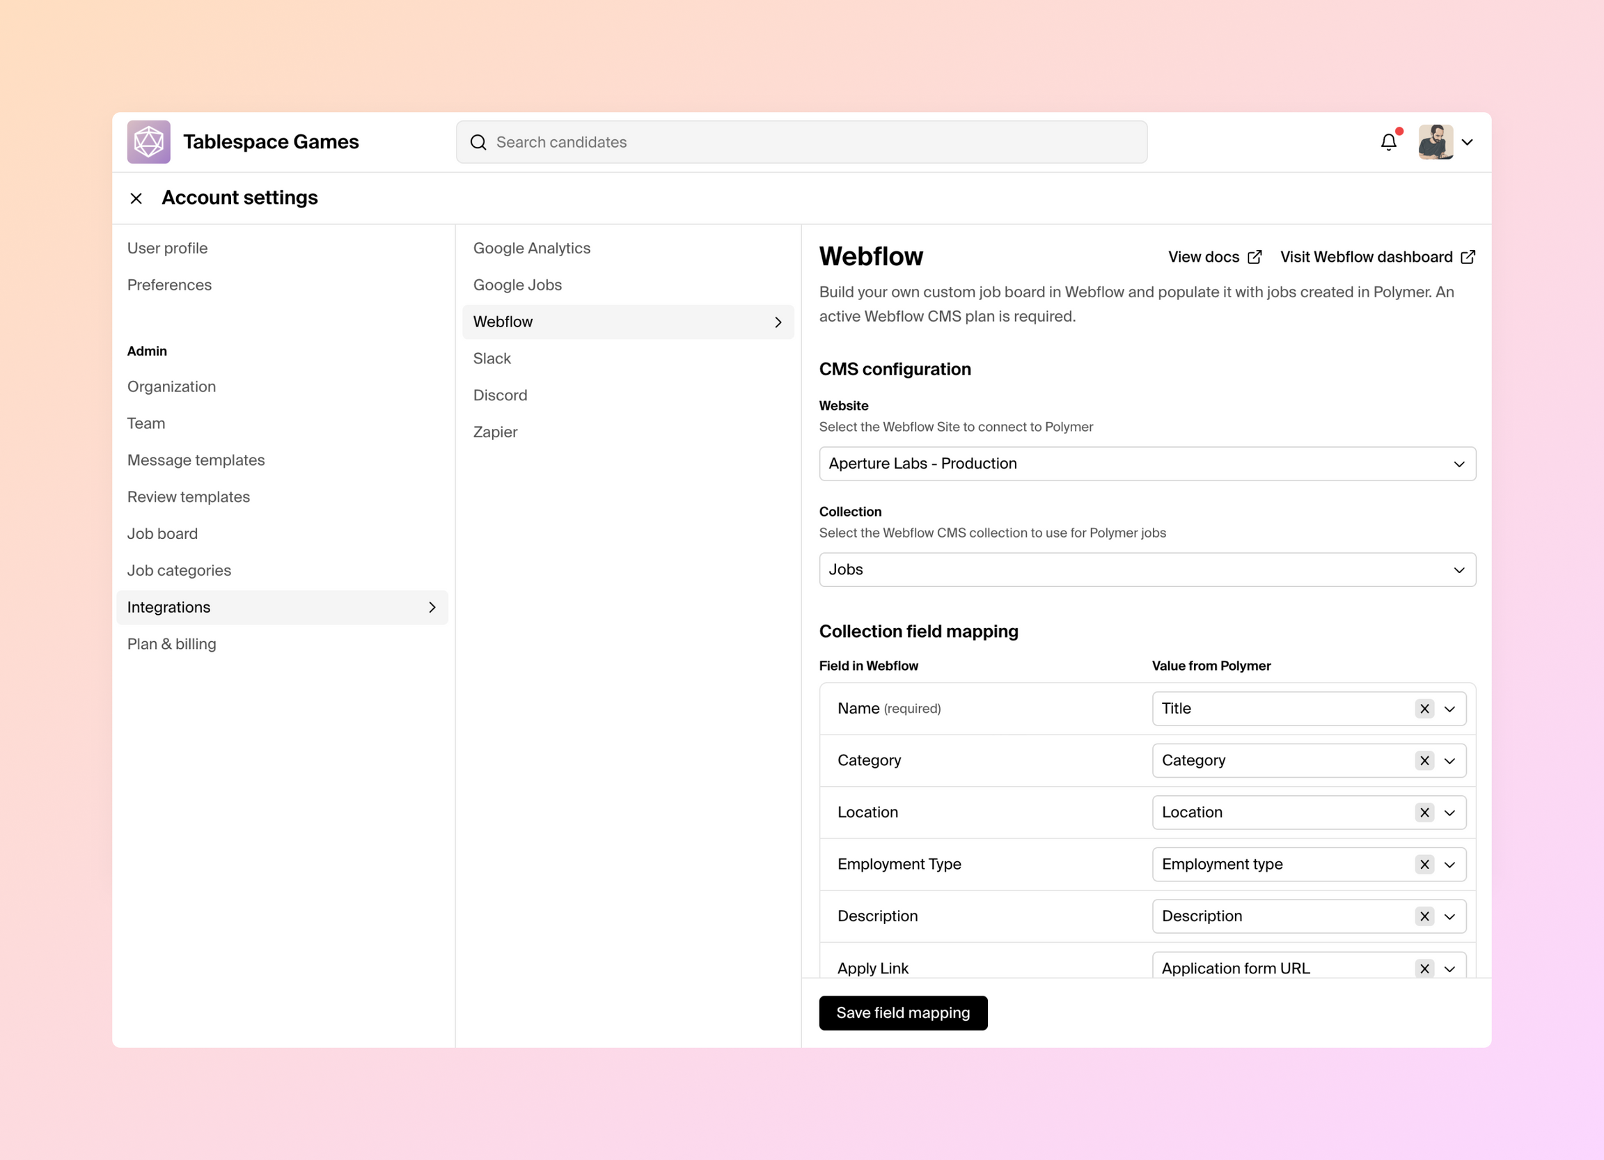Clear the Application form URL mapping

click(1424, 969)
